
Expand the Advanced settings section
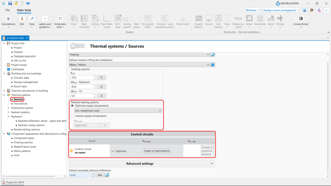point(142,164)
